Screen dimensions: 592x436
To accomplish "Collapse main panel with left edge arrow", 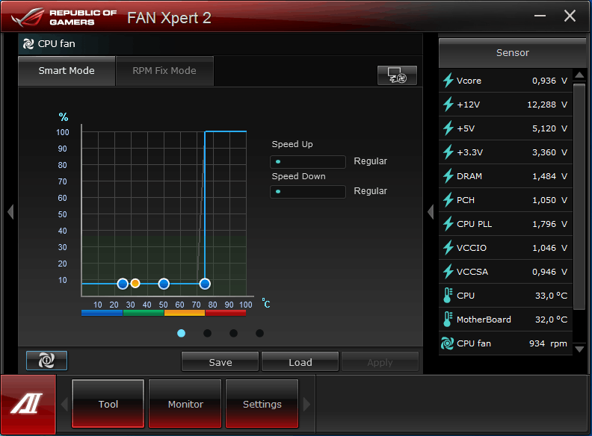I will [x=10, y=211].
